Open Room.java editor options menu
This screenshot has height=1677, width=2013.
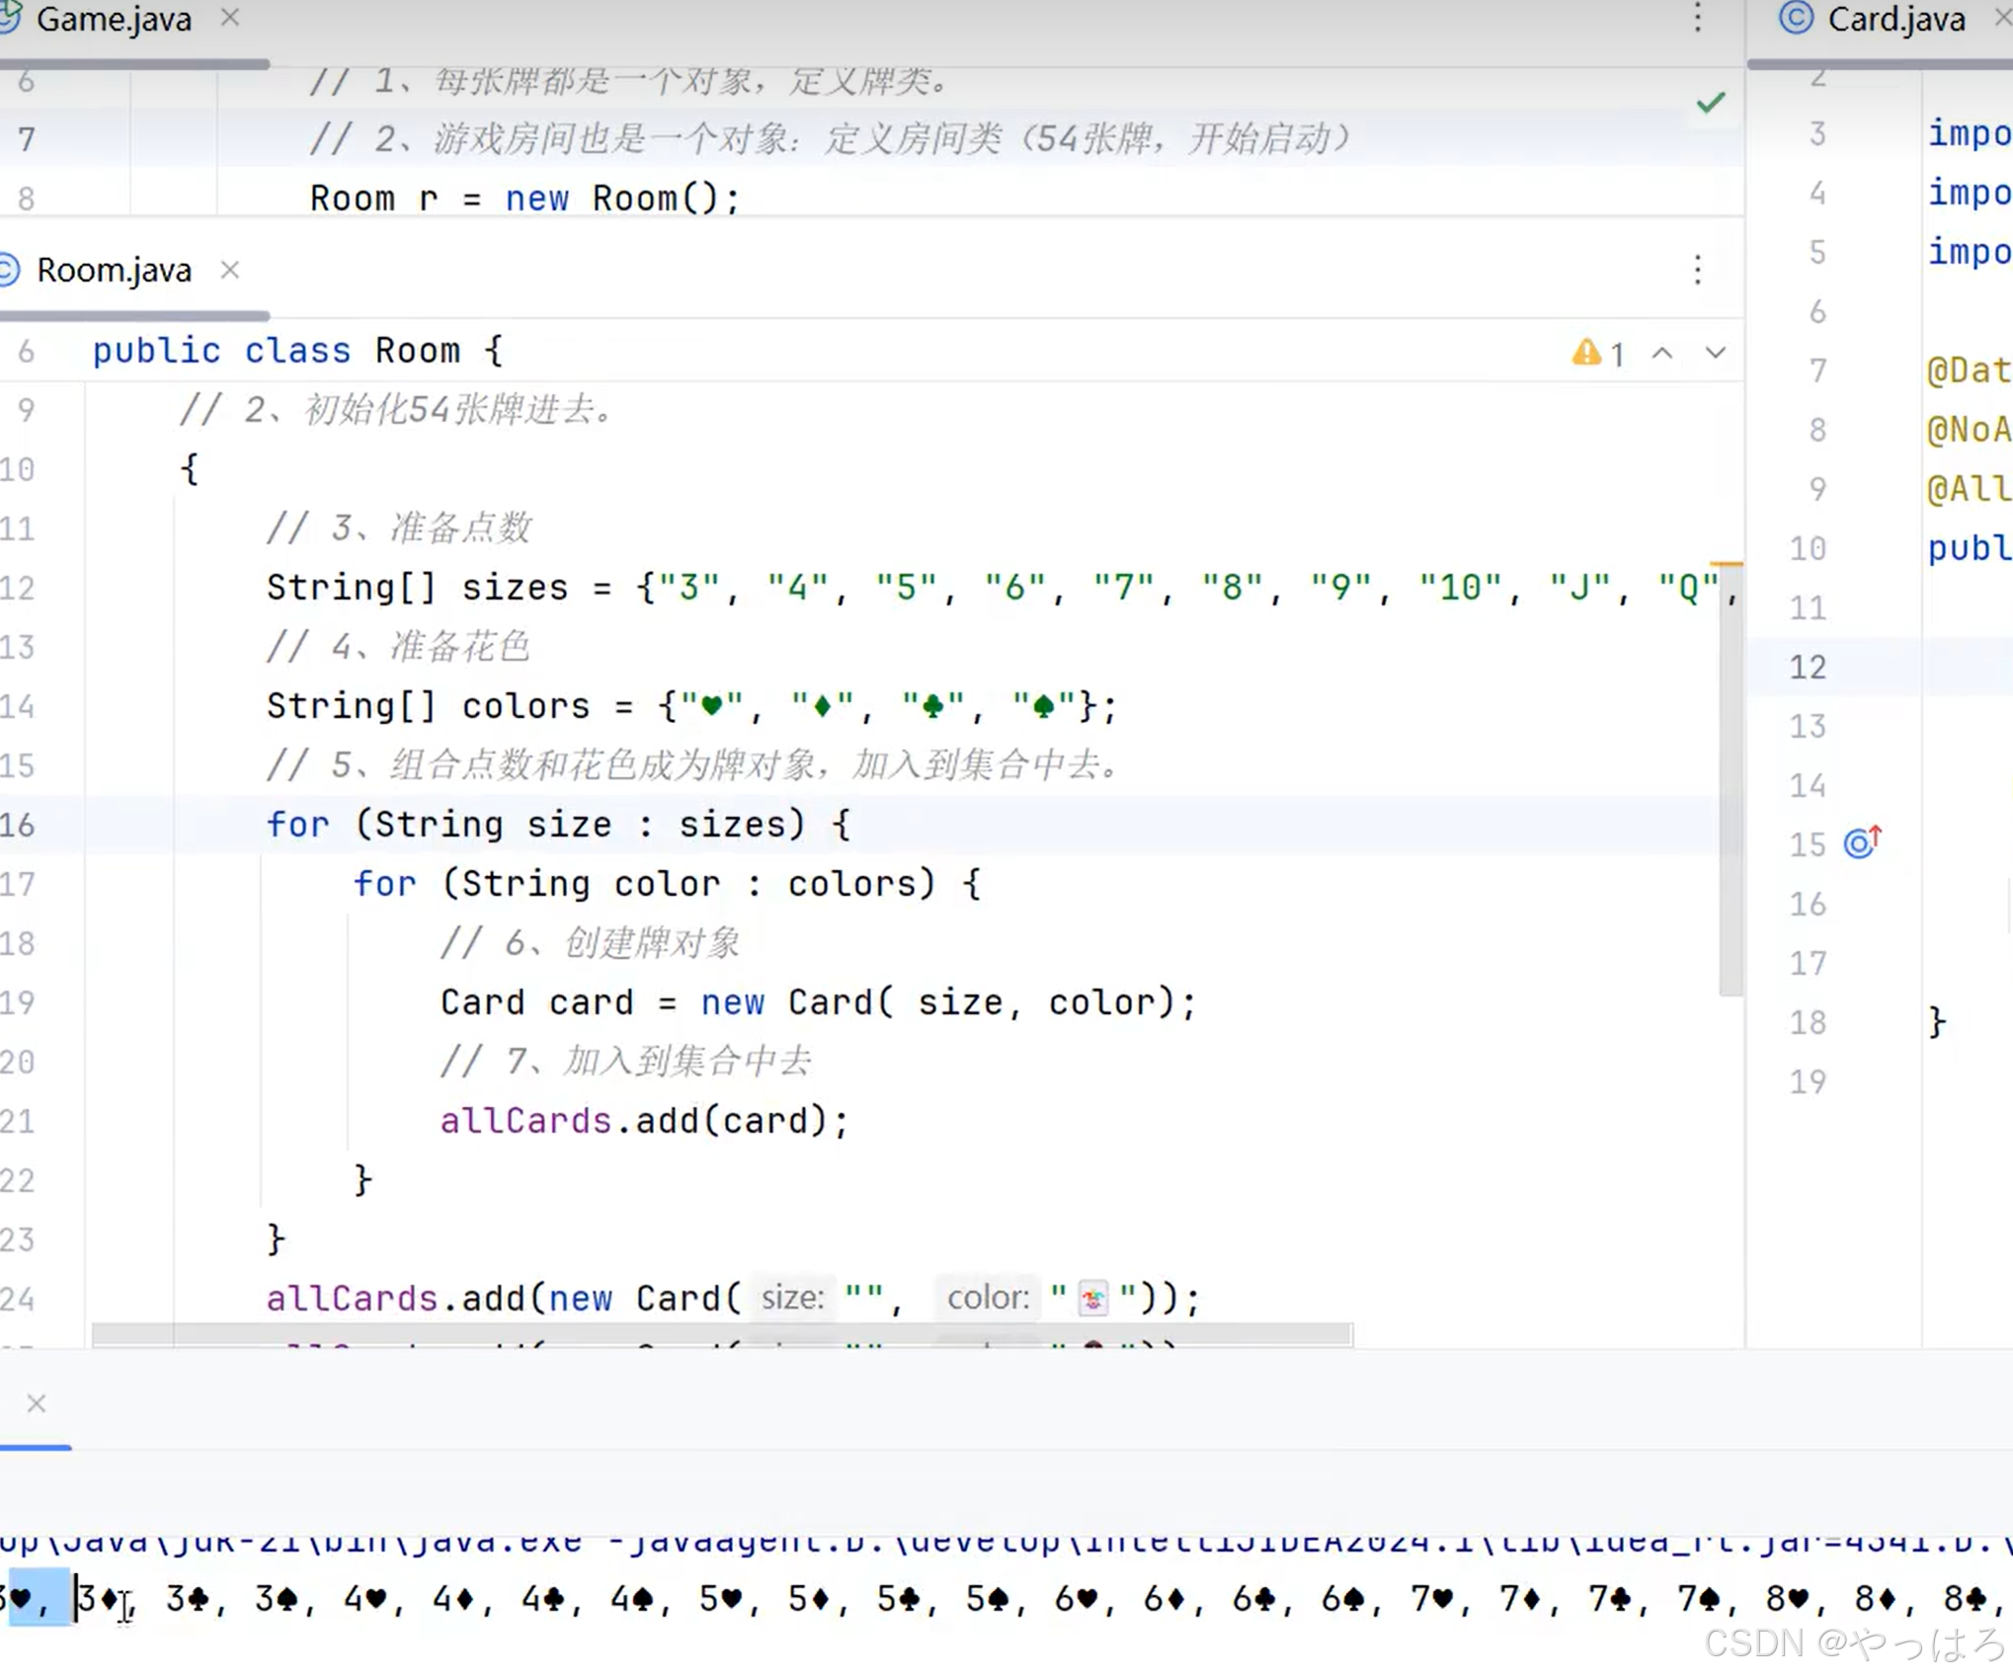point(1697,270)
